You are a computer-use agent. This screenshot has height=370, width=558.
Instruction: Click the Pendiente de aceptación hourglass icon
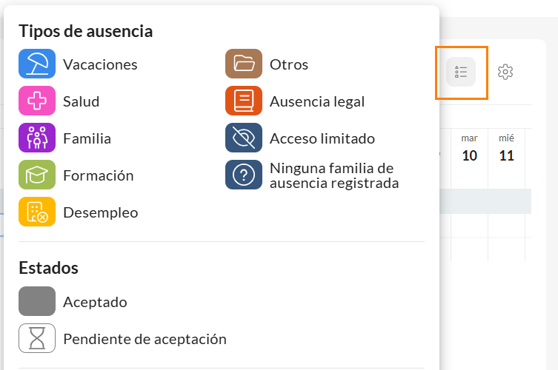click(37, 339)
